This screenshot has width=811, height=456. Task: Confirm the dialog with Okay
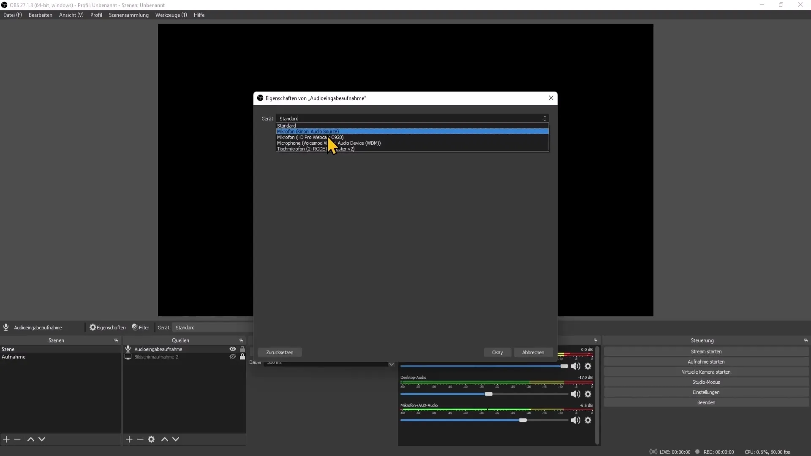click(x=497, y=352)
